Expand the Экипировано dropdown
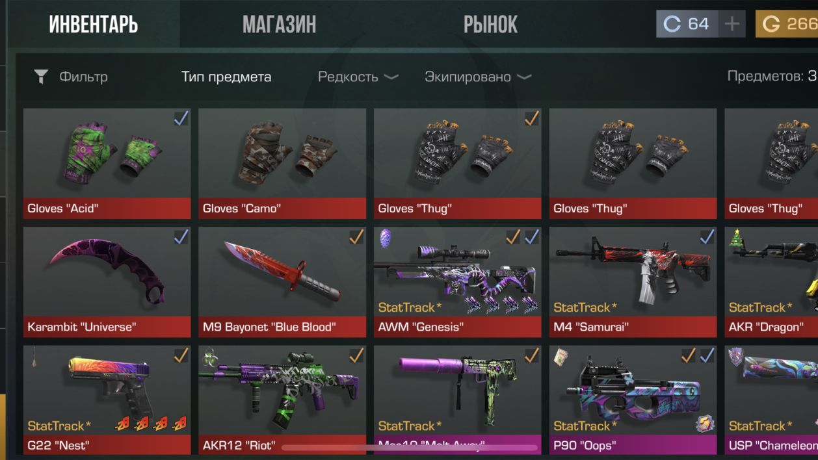The height and width of the screenshot is (460, 818). [x=478, y=77]
